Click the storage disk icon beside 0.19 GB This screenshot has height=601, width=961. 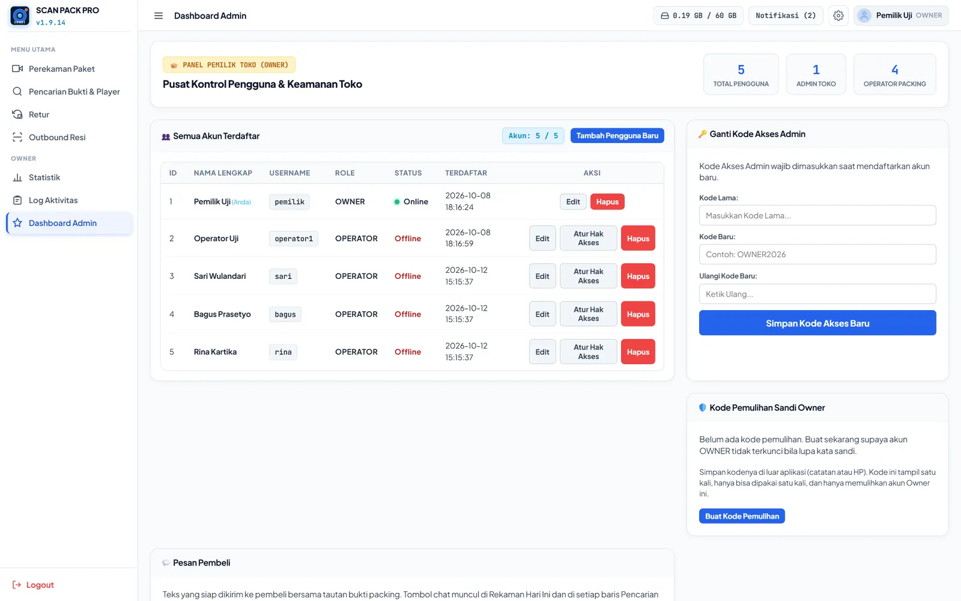[665, 16]
